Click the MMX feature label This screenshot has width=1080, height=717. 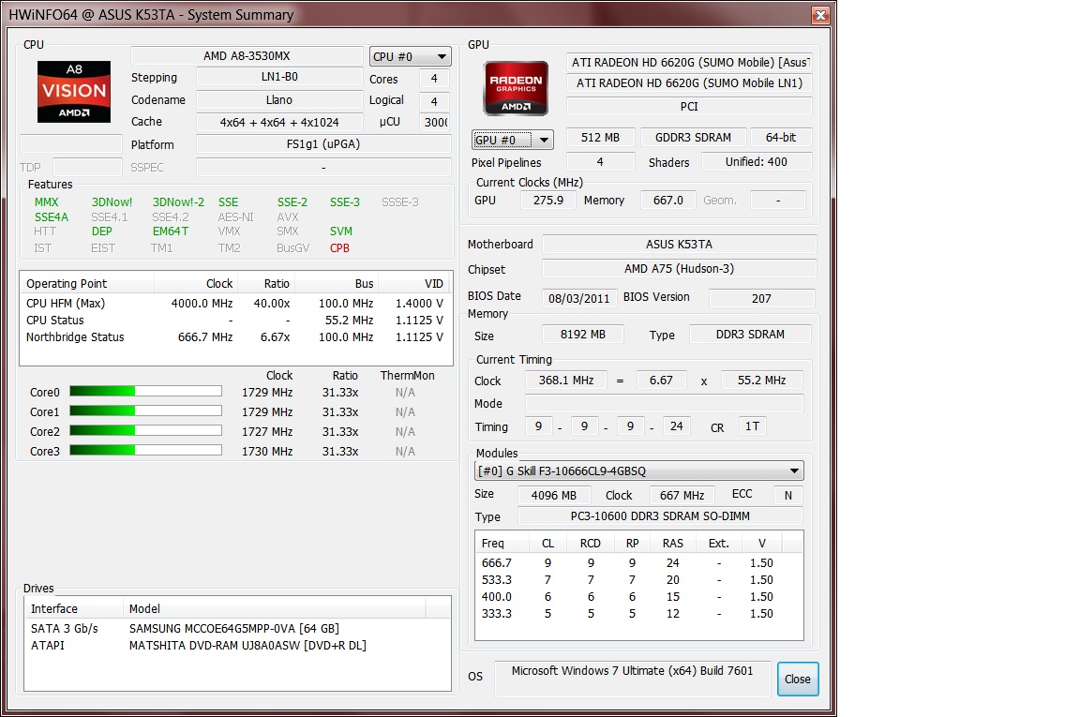point(46,202)
